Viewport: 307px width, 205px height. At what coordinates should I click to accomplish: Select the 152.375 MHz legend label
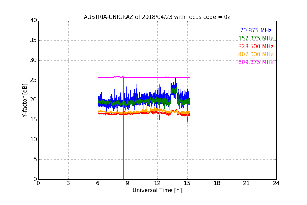[256, 38]
